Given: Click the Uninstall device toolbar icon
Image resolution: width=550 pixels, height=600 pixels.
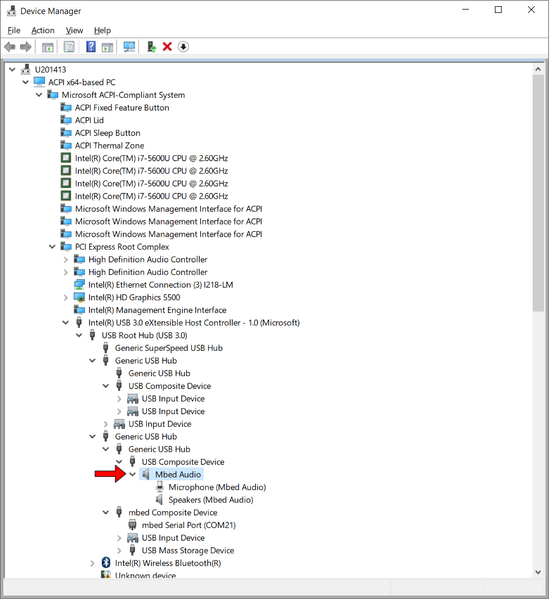Looking at the screenshot, I should click(x=167, y=46).
